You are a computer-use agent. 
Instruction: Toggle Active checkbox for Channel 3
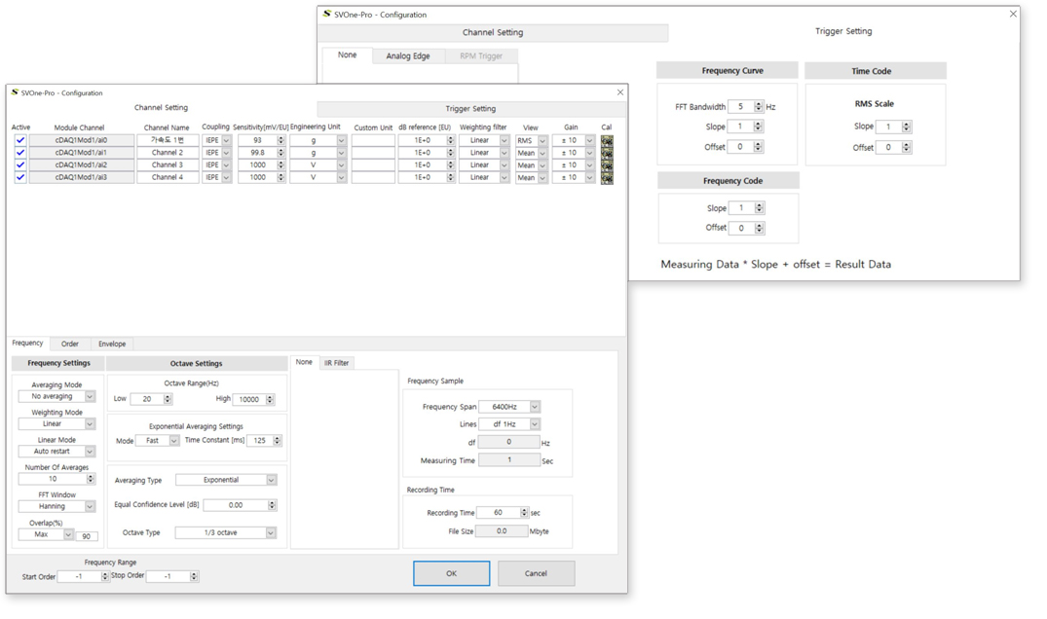point(20,165)
